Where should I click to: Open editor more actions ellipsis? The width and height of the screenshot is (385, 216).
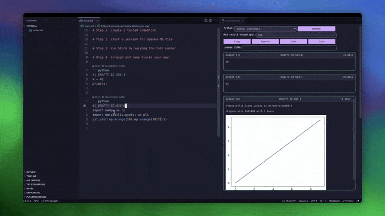[x=215, y=21]
